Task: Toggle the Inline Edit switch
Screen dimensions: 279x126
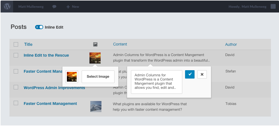Action: coord(39,27)
